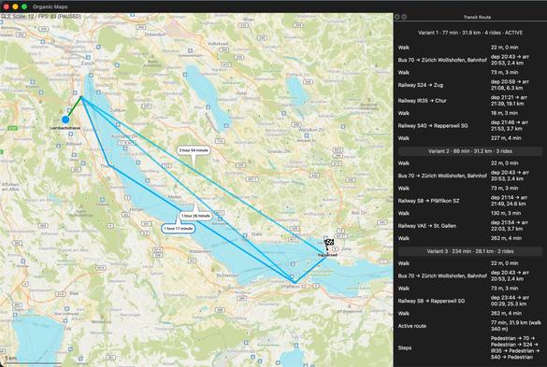The height and width of the screenshot is (367, 547).
Task: Click the dep 21:21 → arr 21:39 time cell
Action: coord(509,101)
